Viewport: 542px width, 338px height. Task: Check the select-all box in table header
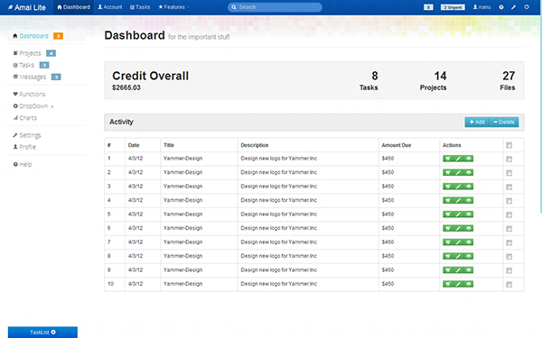point(509,145)
